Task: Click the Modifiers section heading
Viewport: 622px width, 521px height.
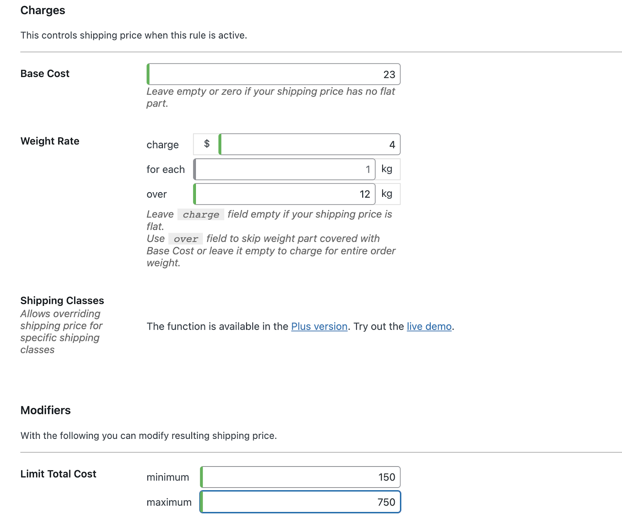Action: [x=45, y=410]
